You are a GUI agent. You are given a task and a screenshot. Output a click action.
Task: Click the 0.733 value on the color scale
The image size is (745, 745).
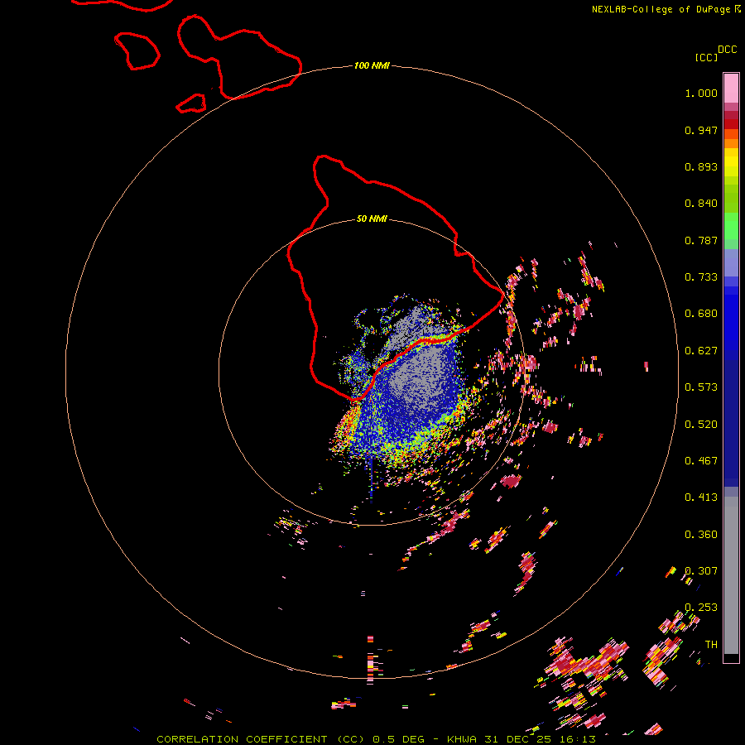(x=701, y=277)
